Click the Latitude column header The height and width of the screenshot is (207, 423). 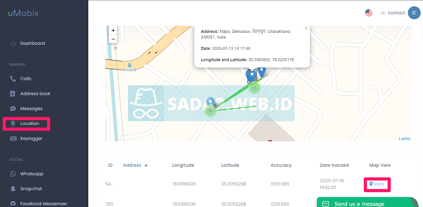(x=230, y=165)
